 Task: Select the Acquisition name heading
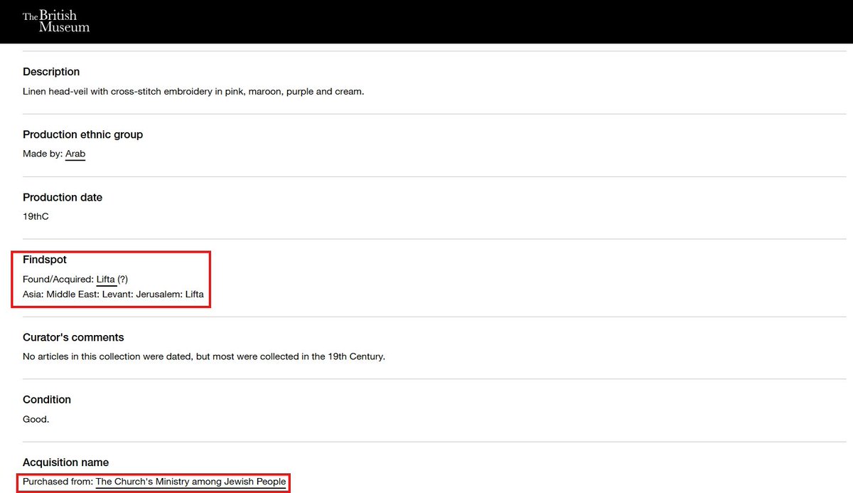pos(66,462)
